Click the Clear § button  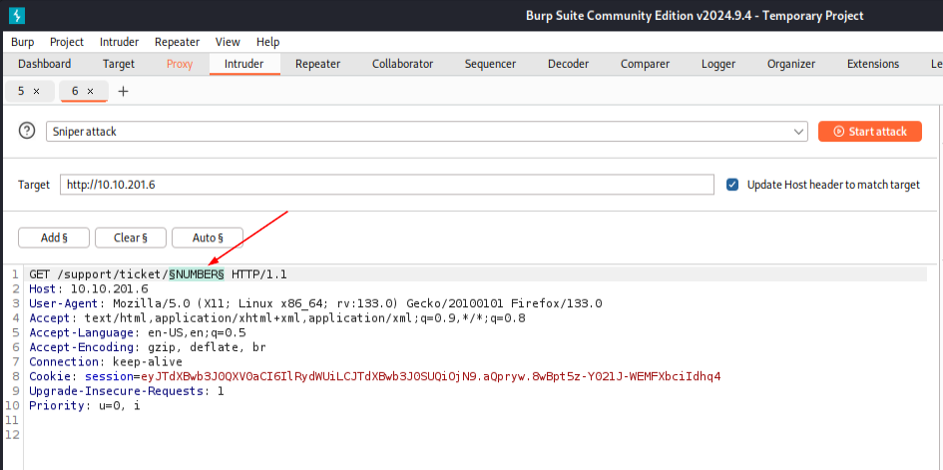(x=131, y=237)
